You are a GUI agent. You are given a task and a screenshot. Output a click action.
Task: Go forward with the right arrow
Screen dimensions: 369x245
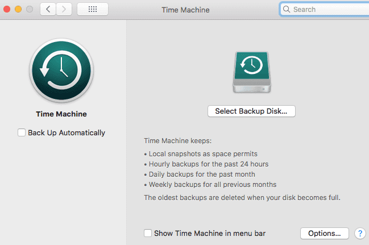tap(64, 9)
